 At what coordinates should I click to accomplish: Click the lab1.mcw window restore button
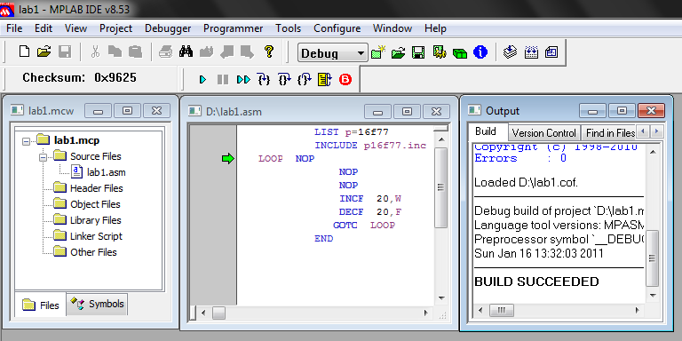coord(128,111)
